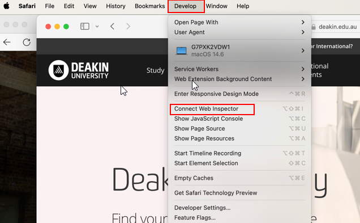Choose Enter Responsive Design Mode
Viewport: 360px width, 223px height.
(239, 94)
